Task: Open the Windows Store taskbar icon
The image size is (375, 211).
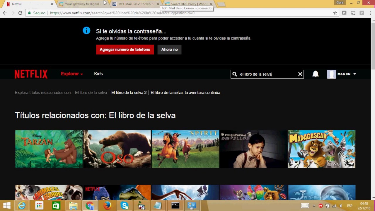Action: [56, 206]
